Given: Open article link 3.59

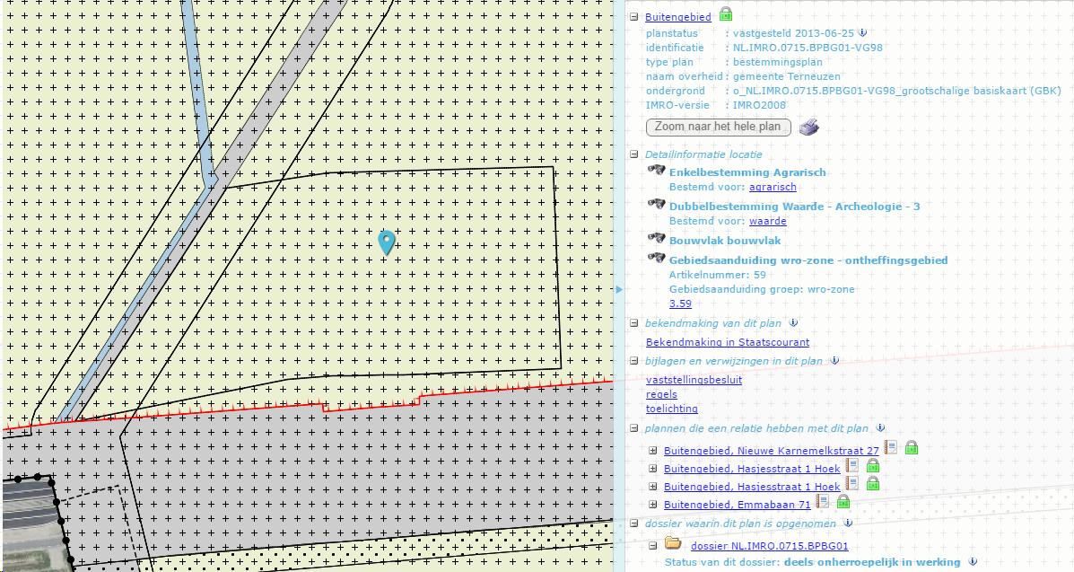Looking at the screenshot, I should coord(680,304).
